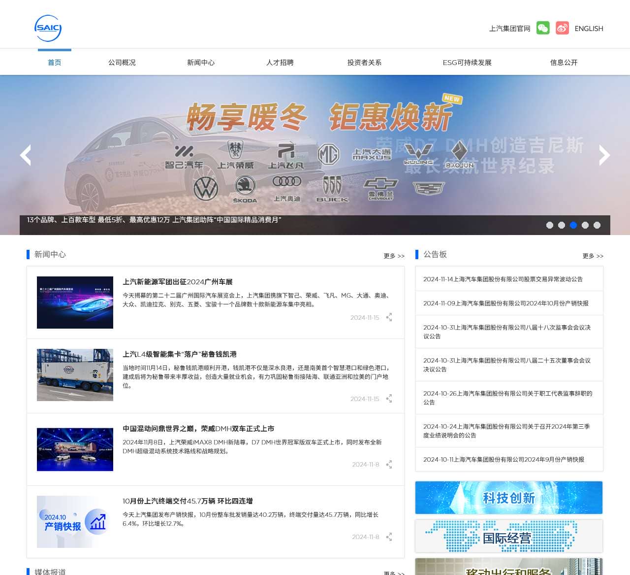Screen dimensions: 630x575
Task: Click the 国际经营 banner
Action: [x=509, y=536]
